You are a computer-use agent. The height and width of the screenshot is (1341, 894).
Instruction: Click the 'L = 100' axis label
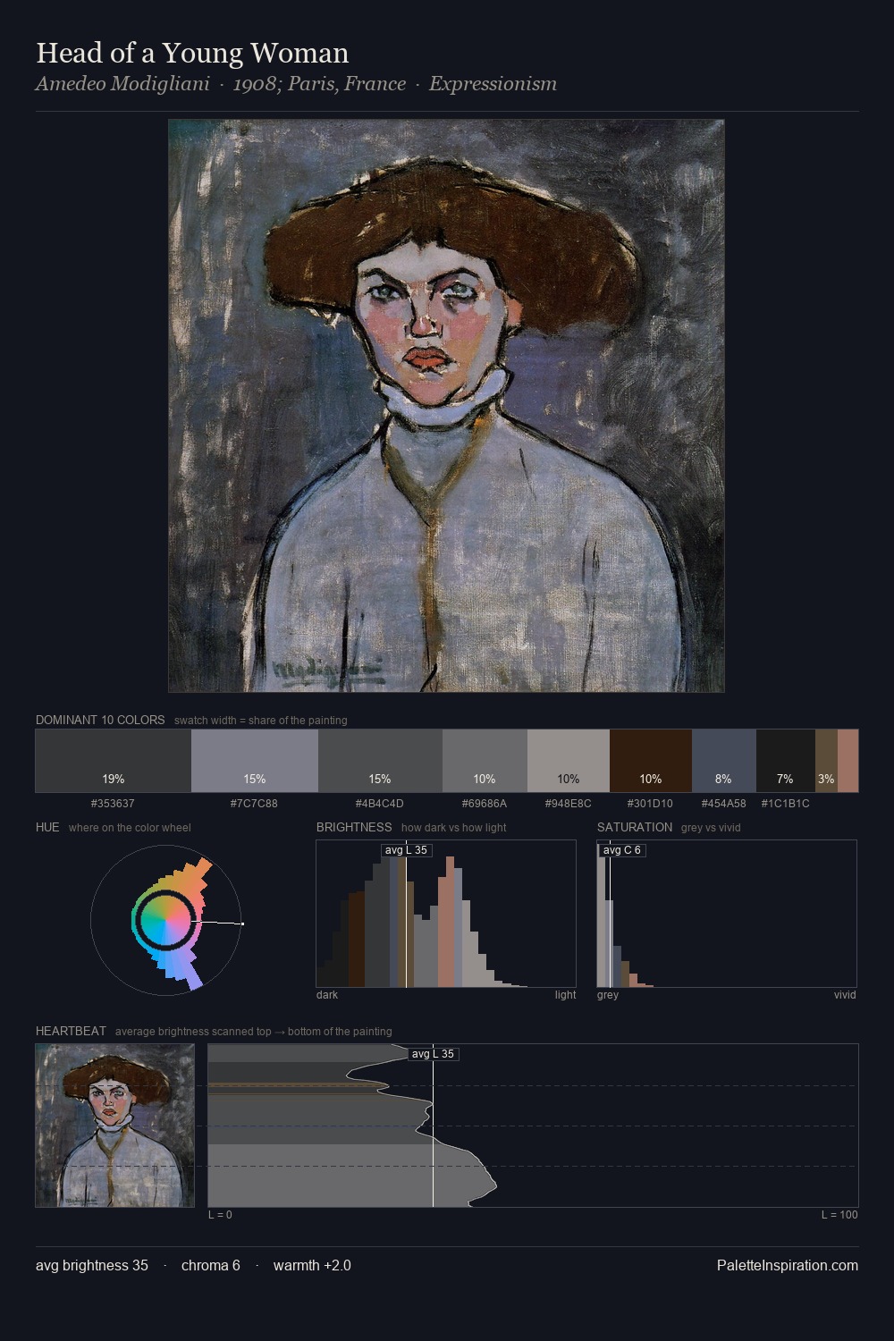pos(839,1215)
